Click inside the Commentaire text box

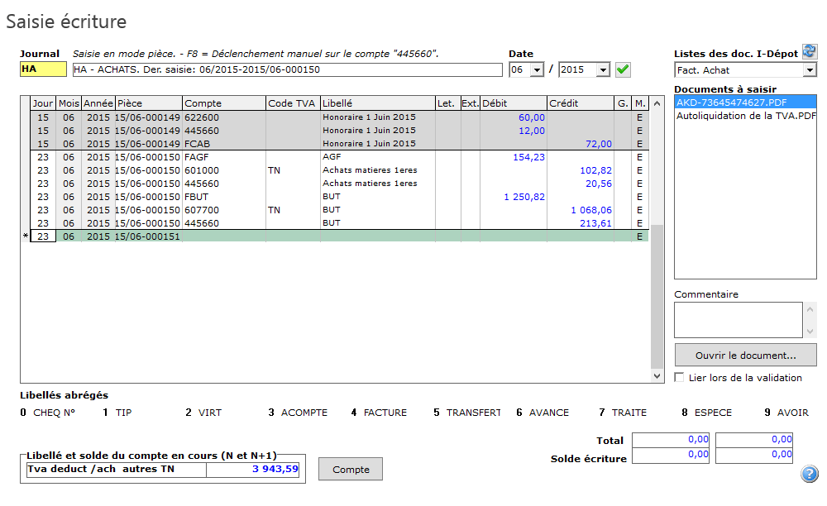pyautogui.click(x=738, y=319)
